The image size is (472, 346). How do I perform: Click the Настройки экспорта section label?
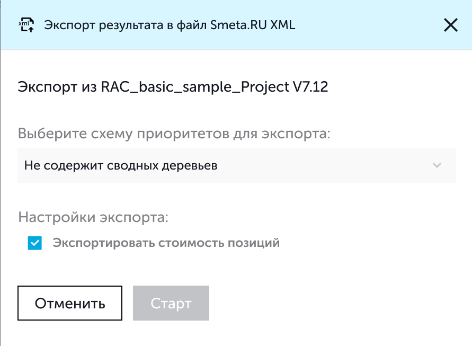[93, 217]
